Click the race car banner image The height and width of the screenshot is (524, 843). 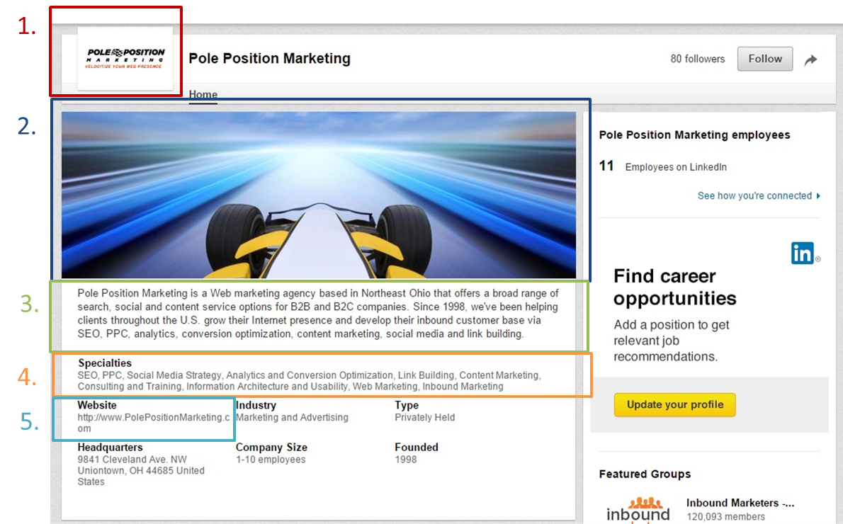pos(318,195)
